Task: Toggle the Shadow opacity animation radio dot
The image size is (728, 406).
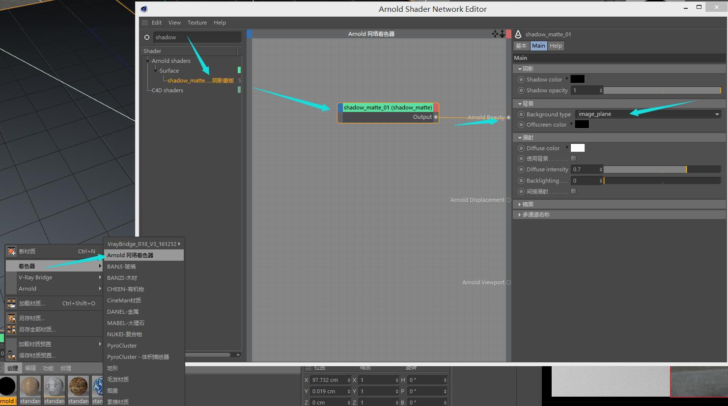Action: tap(521, 90)
